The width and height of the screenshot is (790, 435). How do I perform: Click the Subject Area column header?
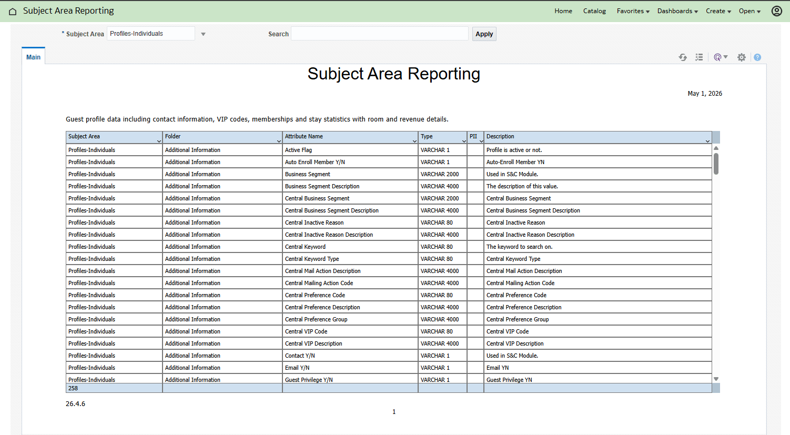click(114, 137)
